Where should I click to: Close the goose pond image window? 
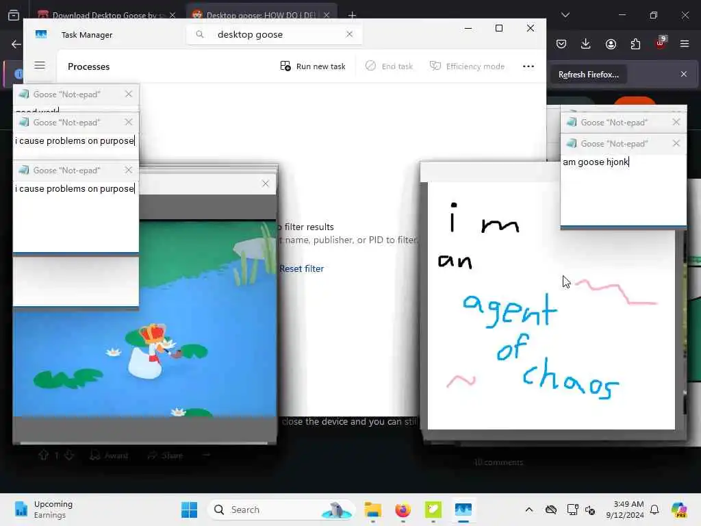click(x=266, y=184)
